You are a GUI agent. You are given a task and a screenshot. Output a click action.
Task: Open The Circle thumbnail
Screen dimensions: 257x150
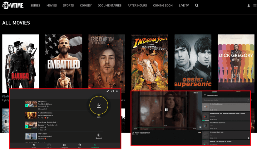[31, 136]
